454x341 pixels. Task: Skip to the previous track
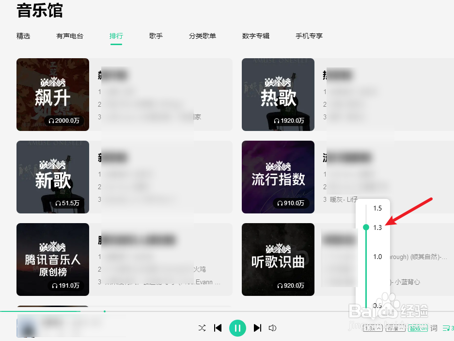tap(218, 328)
